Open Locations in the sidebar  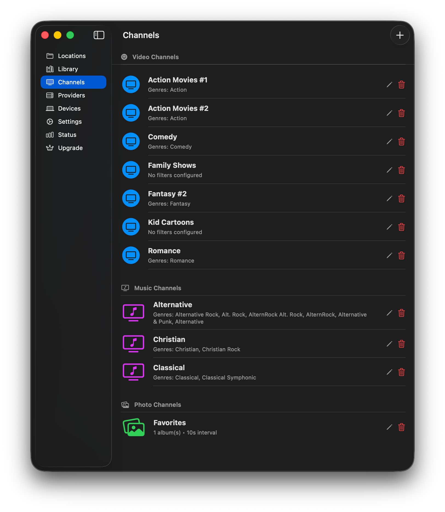(72, 56)
